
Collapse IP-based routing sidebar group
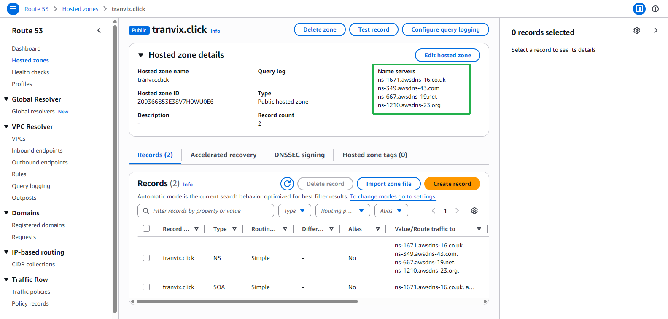coord(6,252)
